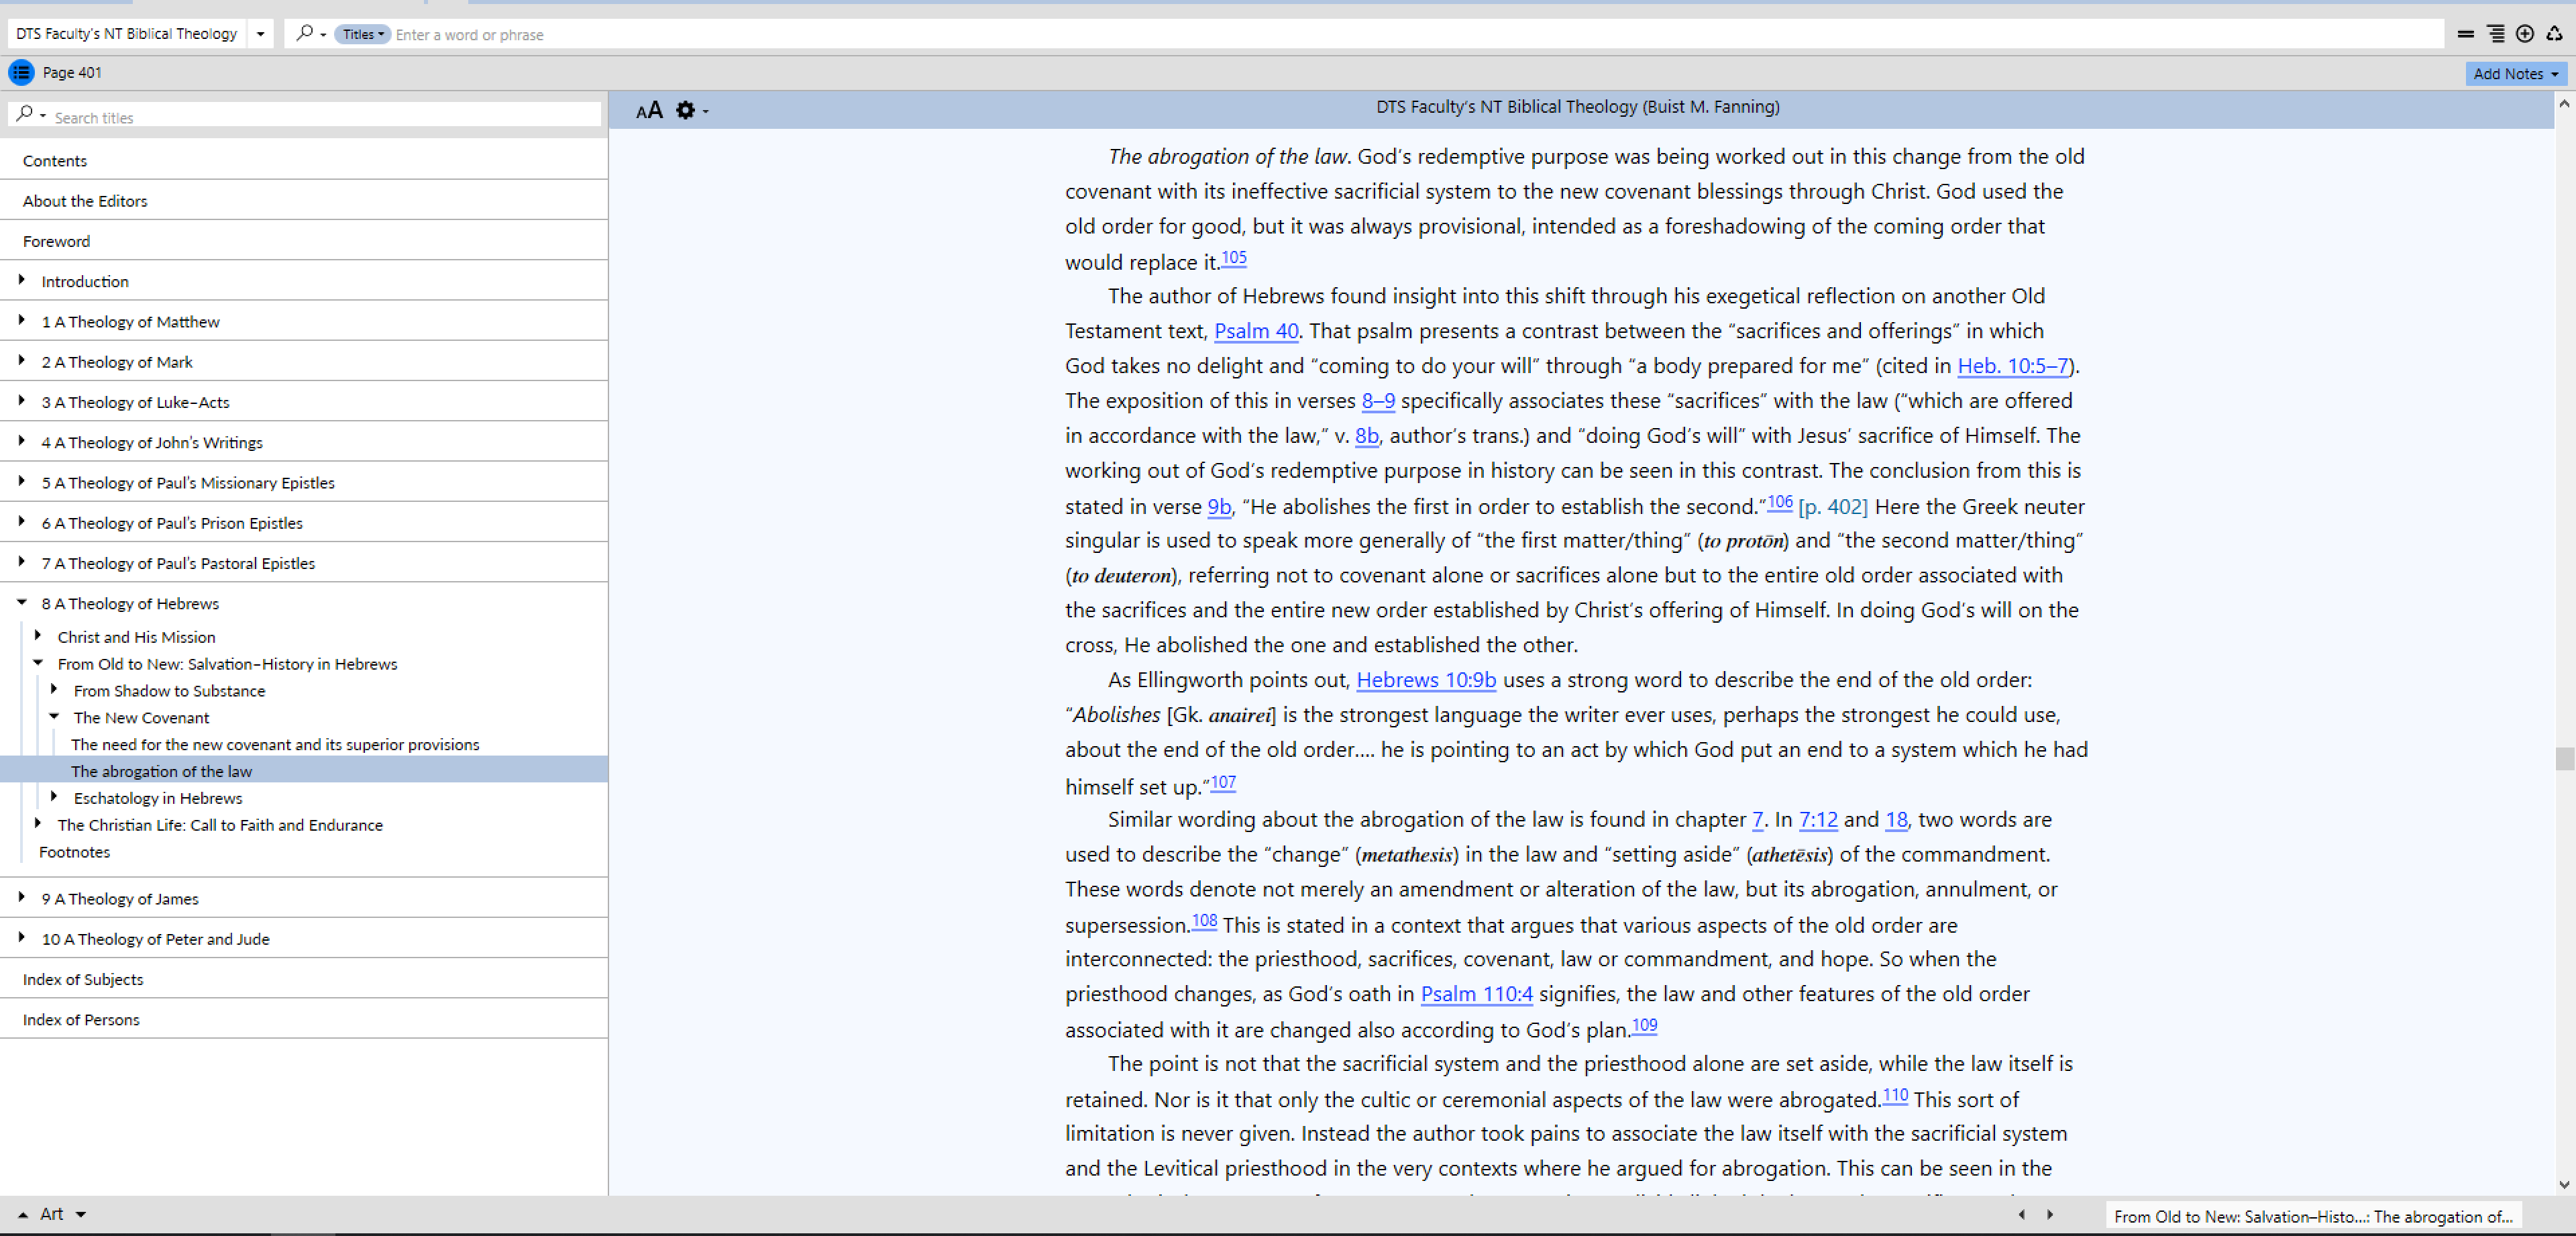Click the reading pane scrollbar thumb
The width and height of the screenshot is (2576, 1236).
(2564, 759)
